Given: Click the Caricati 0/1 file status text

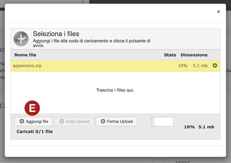Looking at the screenshot, I should pyautogui.click(x=35, y=132).
